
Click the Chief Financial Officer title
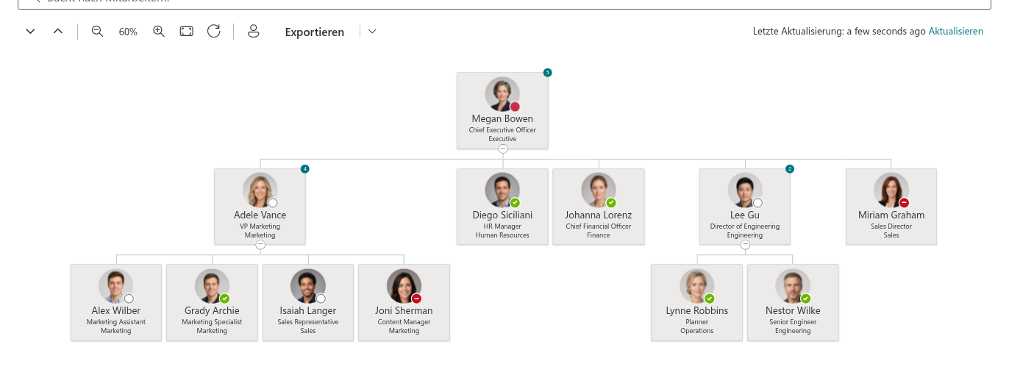coord(598,226)
